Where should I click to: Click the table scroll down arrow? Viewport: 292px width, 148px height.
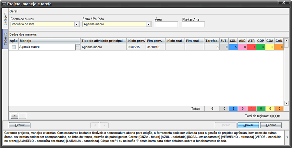[286, 103]
